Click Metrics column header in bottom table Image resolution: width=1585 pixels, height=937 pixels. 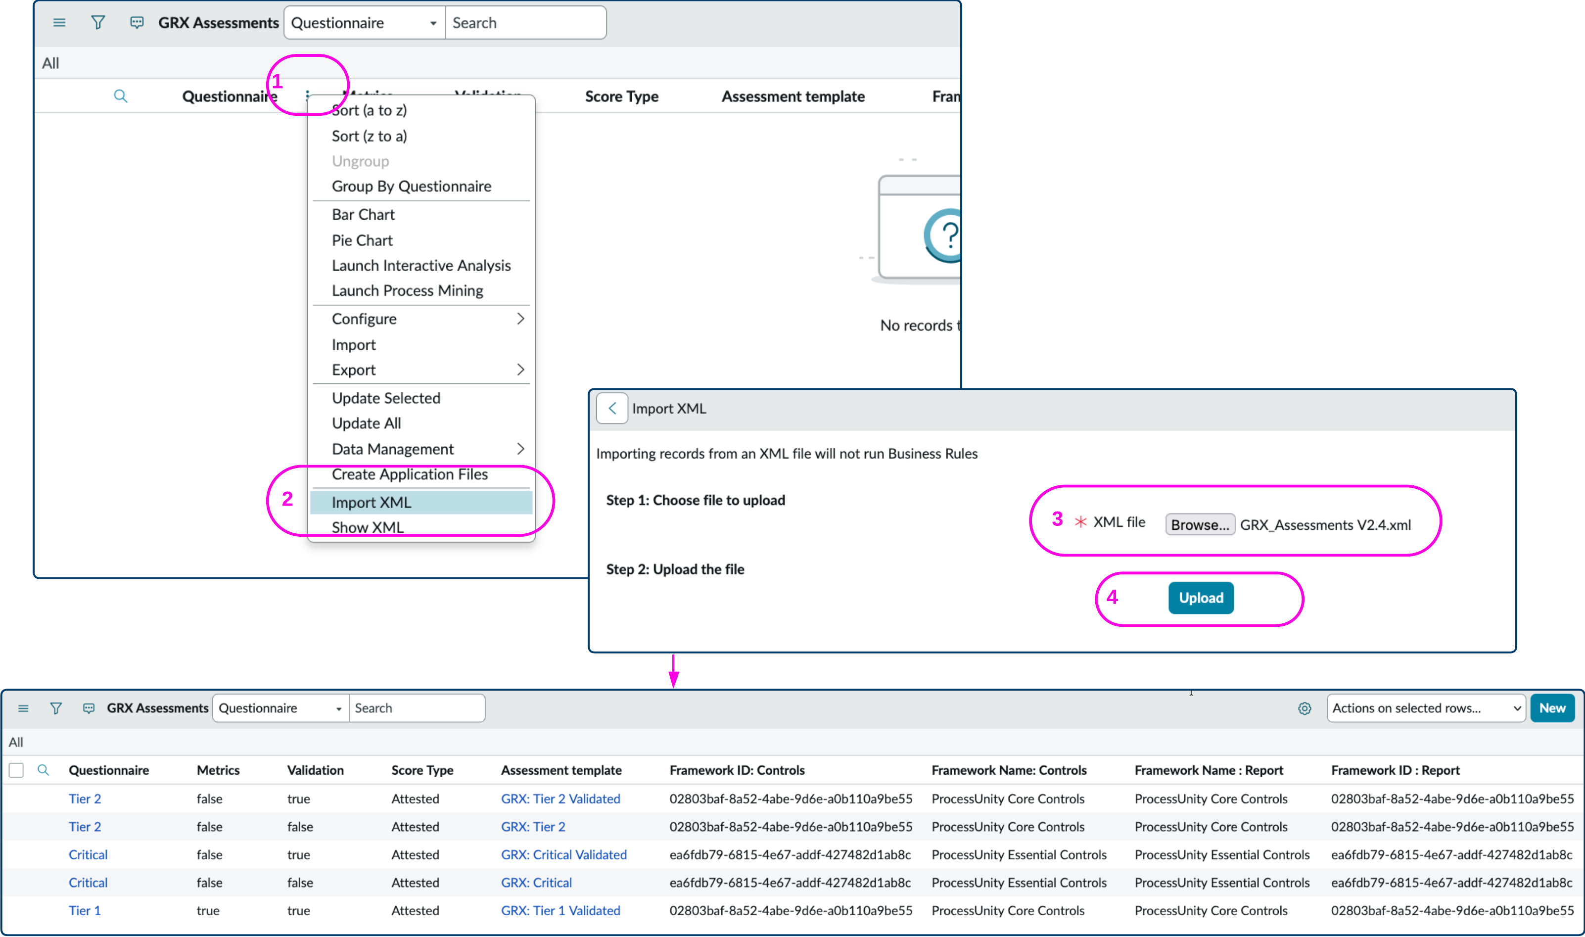point(218,770)
